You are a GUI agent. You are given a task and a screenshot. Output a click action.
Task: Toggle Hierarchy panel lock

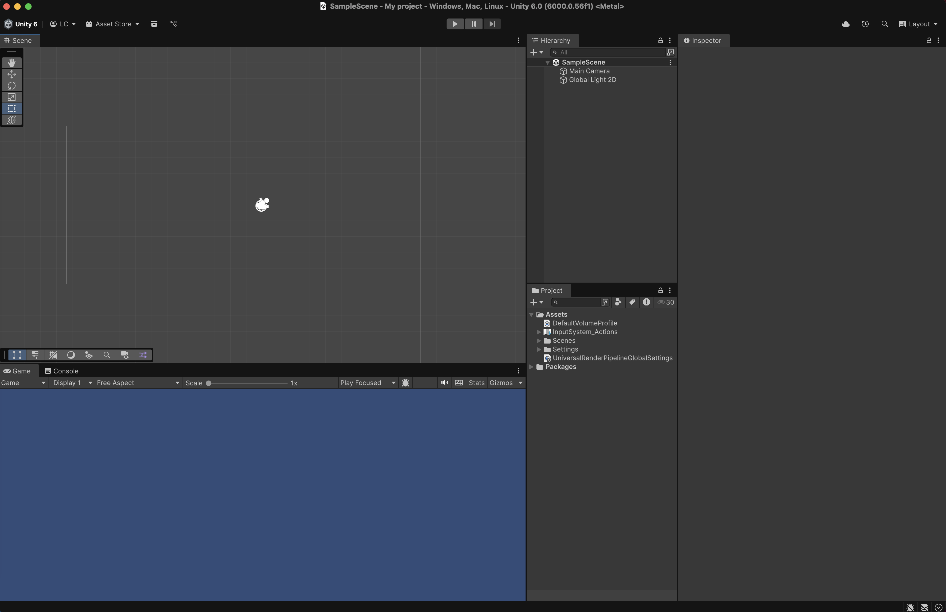pos(660,41)
